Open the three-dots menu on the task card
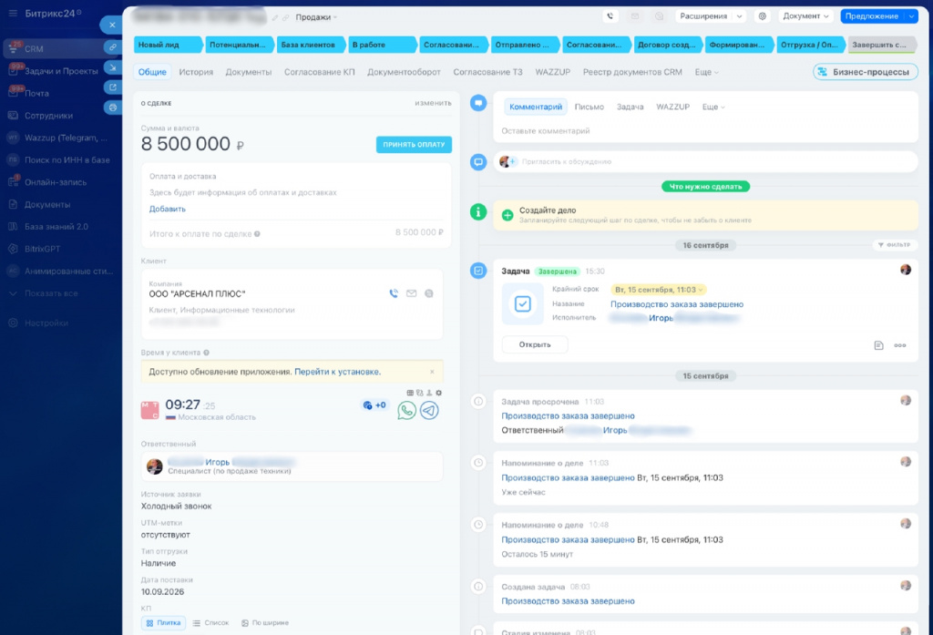 coord(899,345)
